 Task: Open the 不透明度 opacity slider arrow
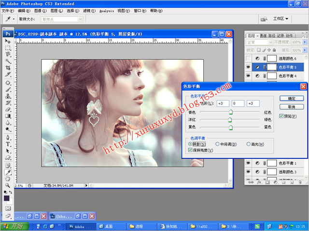pyautogui.click(x=305, y=42)
